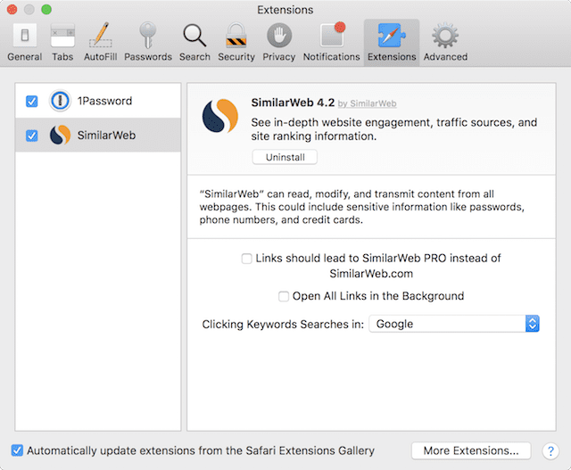Uncheck the SimilarWeb extension checkbox
Screen dimensions: 571x470
(x=32, y=136)
